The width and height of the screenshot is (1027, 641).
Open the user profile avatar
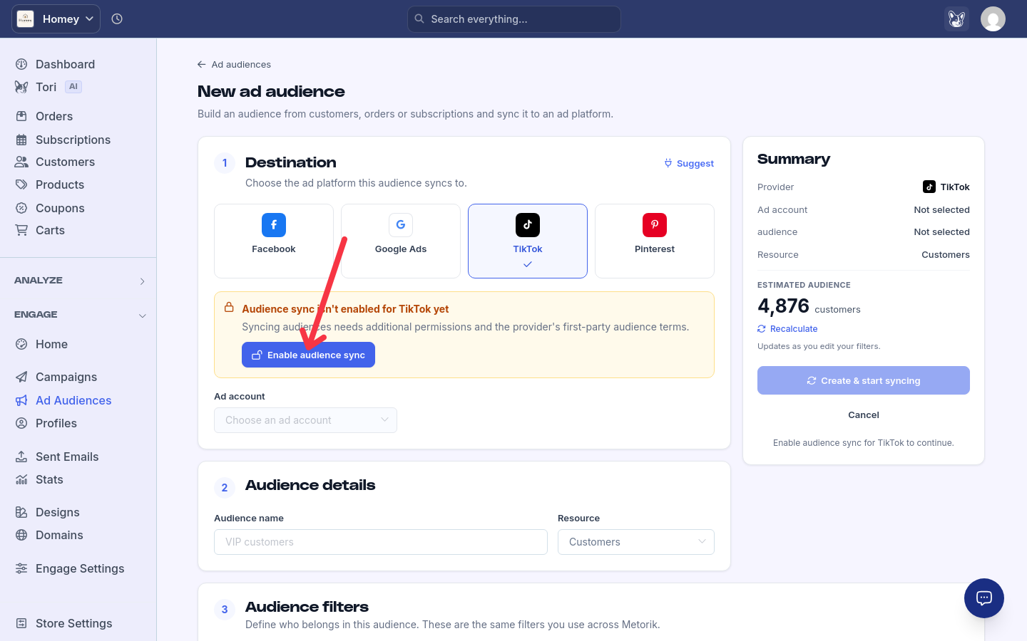pyautogui.click(x=993, y=19)
